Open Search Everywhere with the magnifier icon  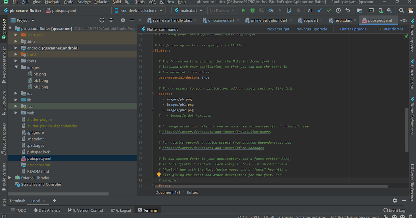coord(401,10)
